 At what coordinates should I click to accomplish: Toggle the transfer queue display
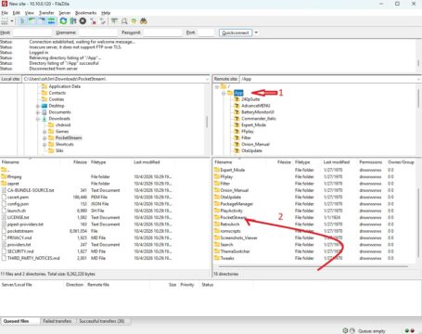pos(52,21)
